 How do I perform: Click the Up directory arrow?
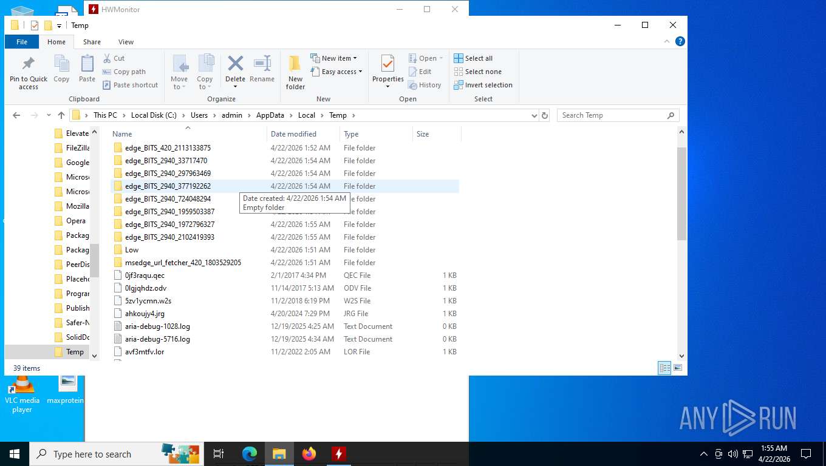(61, 115)
